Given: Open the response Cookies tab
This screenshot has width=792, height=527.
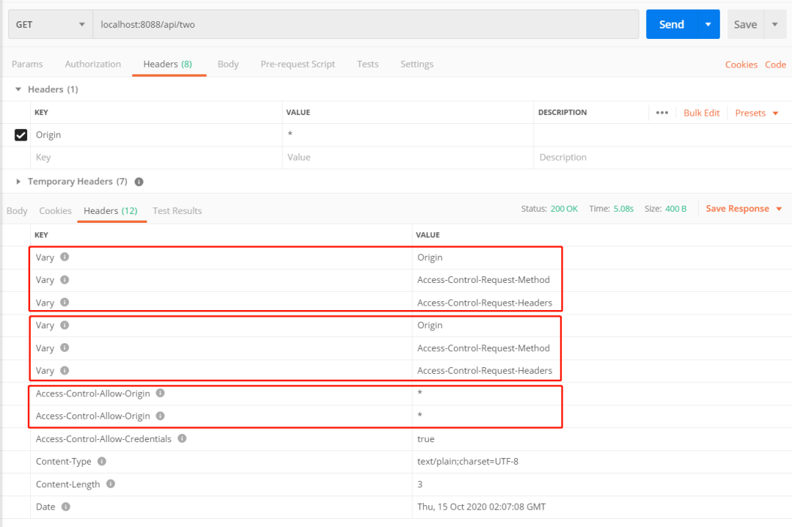Looking at the screenshot, I should 55,211.
